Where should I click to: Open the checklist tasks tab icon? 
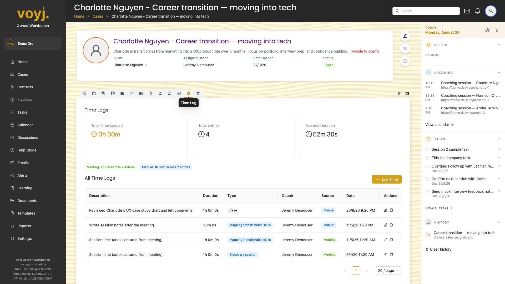[x=132, y=93]
